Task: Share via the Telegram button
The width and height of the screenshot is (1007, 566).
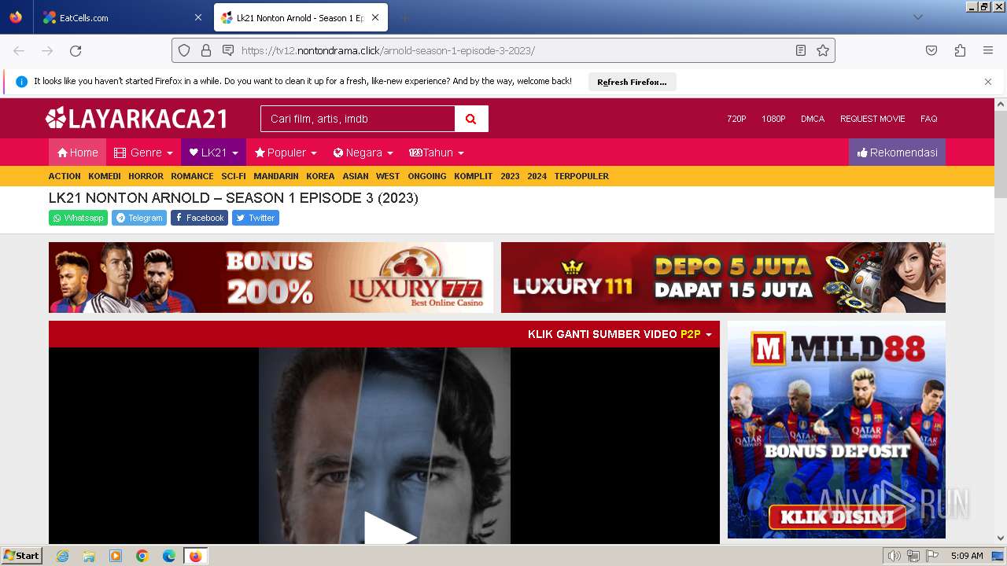Action: coord(139,218)
